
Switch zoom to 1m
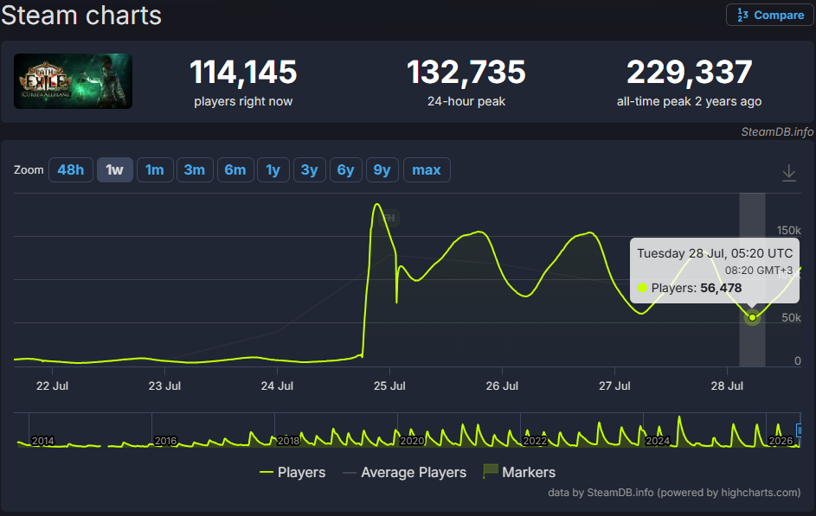155,170
